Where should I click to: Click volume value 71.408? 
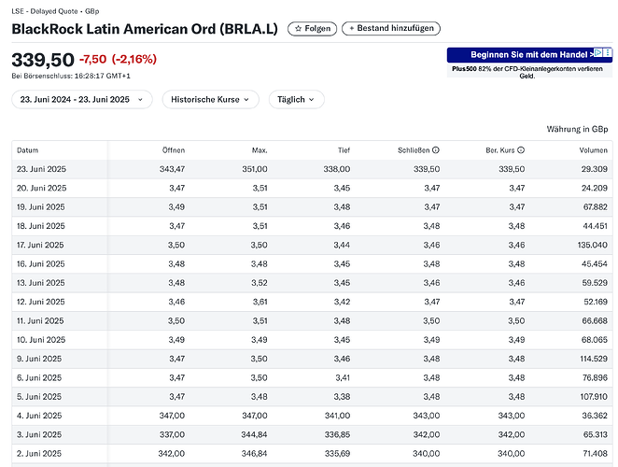click(595, 453)
